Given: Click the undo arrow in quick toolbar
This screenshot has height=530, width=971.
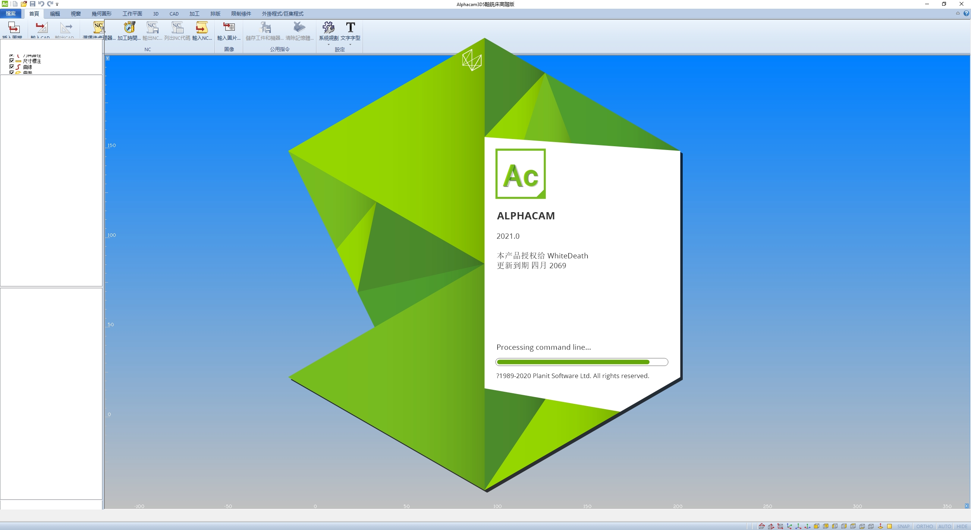Looking at the screenshot, I should click(x=41, y=4).
